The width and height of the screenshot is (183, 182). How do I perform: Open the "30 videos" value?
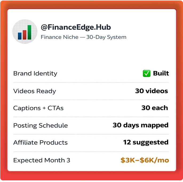click(x=152, y=91)
